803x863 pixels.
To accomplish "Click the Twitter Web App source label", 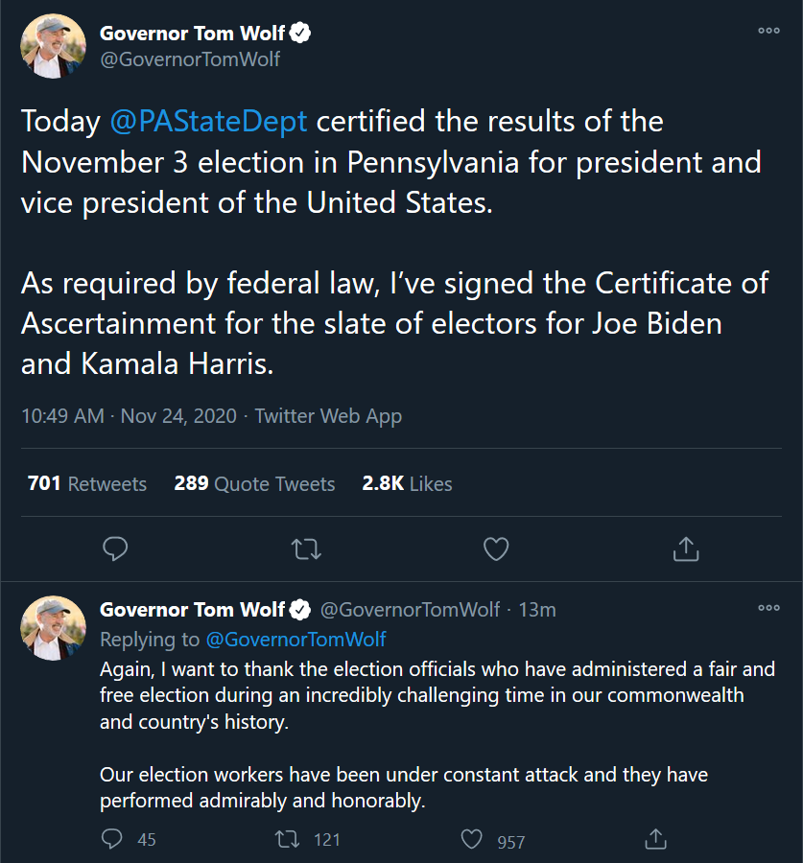I will click(x=328, y=416).
